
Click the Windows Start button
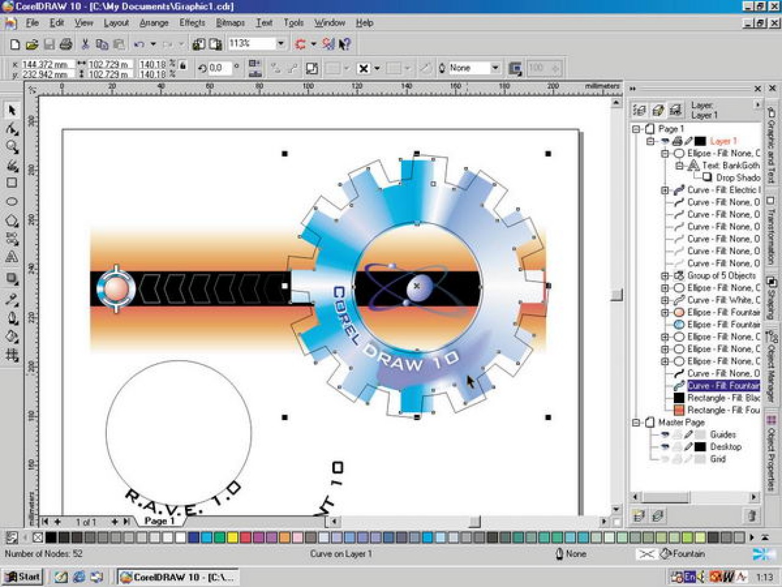point(23,577)
